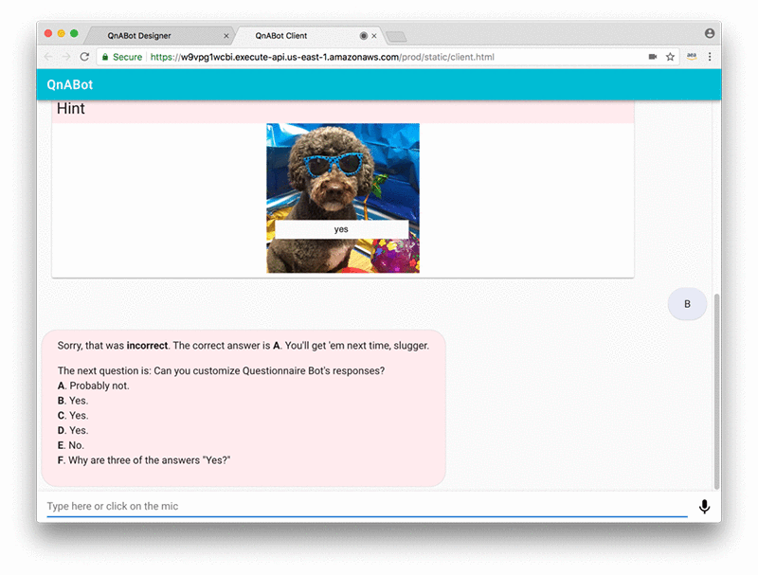Click the user profile icon
Image resolution: width=758 pixels, height=575 pixels.
710,33
